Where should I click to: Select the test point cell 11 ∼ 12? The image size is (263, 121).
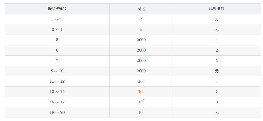pyautogui.click(x=57, y=81)
